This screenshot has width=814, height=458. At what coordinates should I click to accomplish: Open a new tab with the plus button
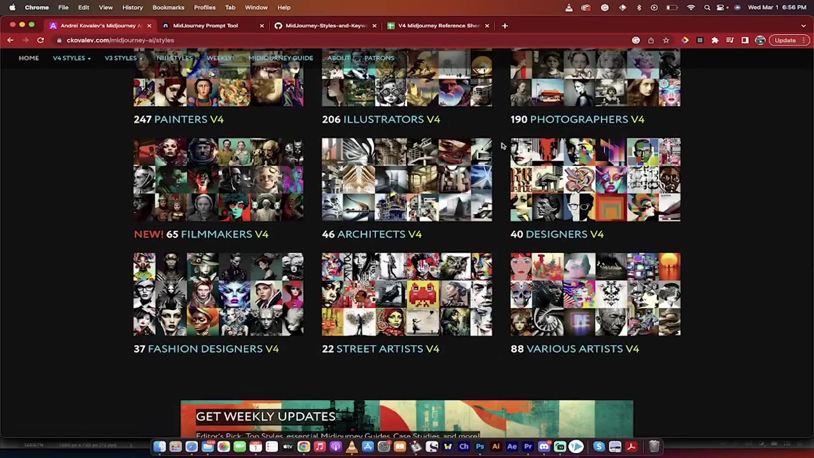click(505, 25)
